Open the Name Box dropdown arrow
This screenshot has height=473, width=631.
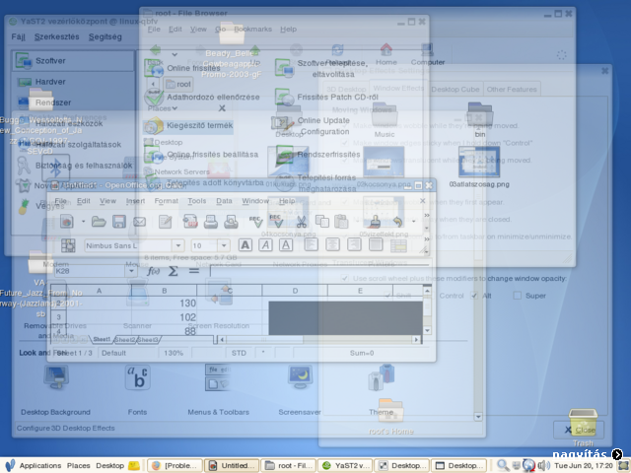click(x=131, y=270)
